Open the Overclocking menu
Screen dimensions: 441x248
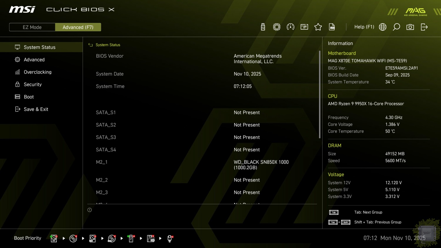pos(37,72)
